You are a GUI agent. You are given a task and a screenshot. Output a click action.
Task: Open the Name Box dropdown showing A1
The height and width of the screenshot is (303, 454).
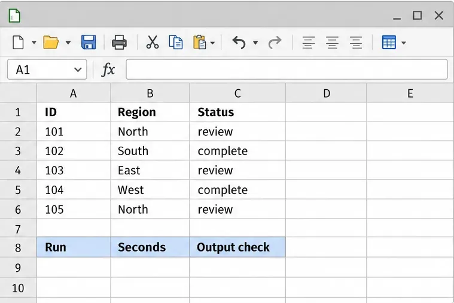[x=78, y=69]
